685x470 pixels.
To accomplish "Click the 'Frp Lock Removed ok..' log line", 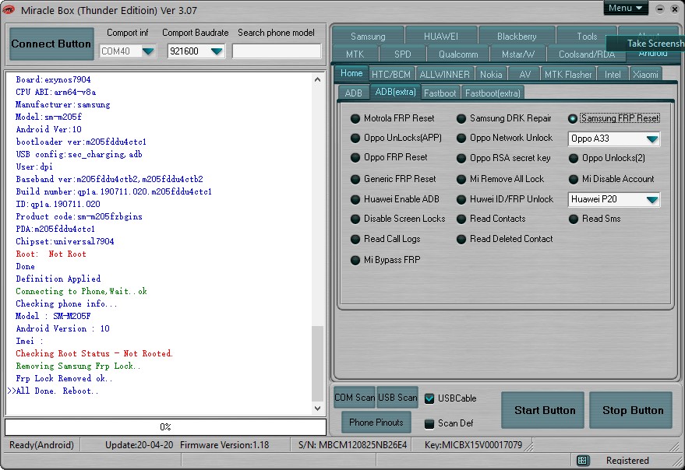I will (x=64, y=378).
